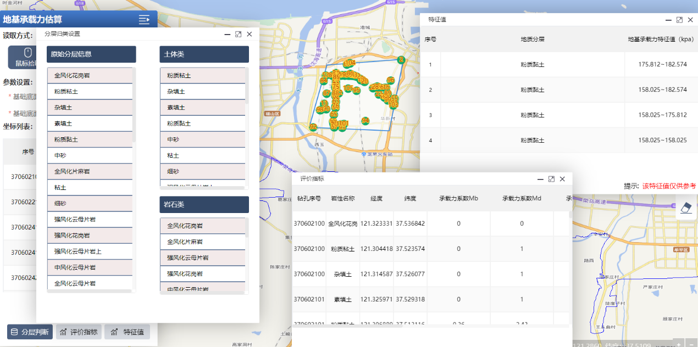Click the 特征值 button at the bottom
This screenshot has height=347, width=698.
[127, 332]
